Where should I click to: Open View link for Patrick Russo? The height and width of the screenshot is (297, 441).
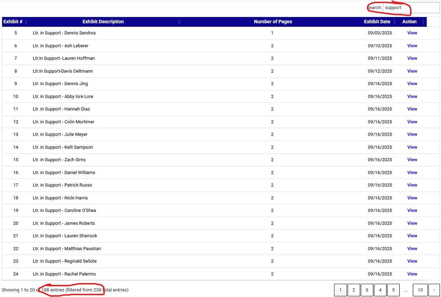[412, 185]
